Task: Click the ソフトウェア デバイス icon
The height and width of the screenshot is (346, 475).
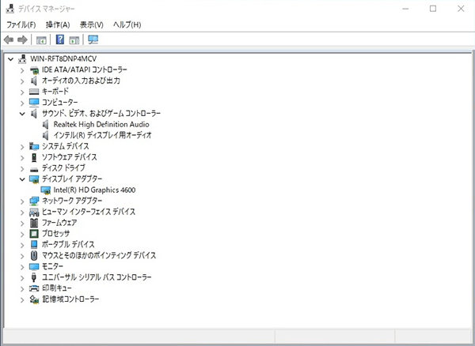Action: point(34,157)
